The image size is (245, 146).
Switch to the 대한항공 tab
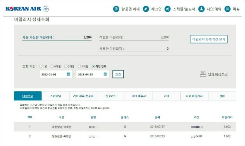28,96
